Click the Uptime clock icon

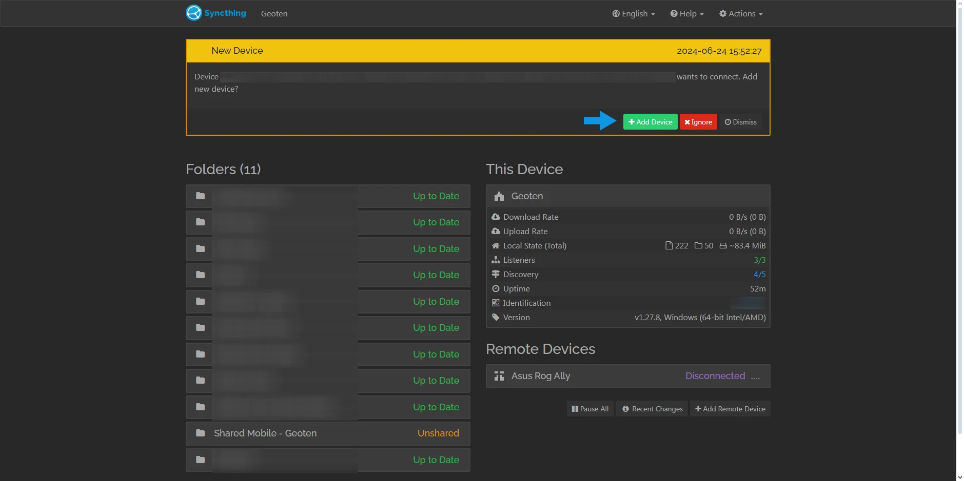[496, 288]
